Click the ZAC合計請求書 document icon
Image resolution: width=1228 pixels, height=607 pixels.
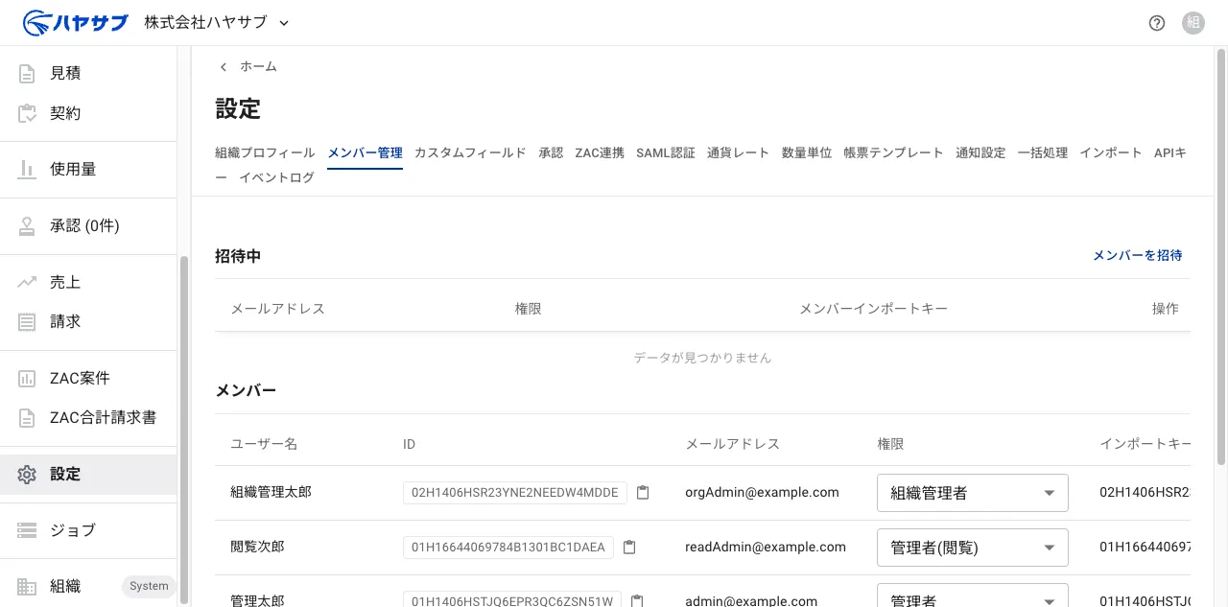pyautogui.click(x=27, y=418)
